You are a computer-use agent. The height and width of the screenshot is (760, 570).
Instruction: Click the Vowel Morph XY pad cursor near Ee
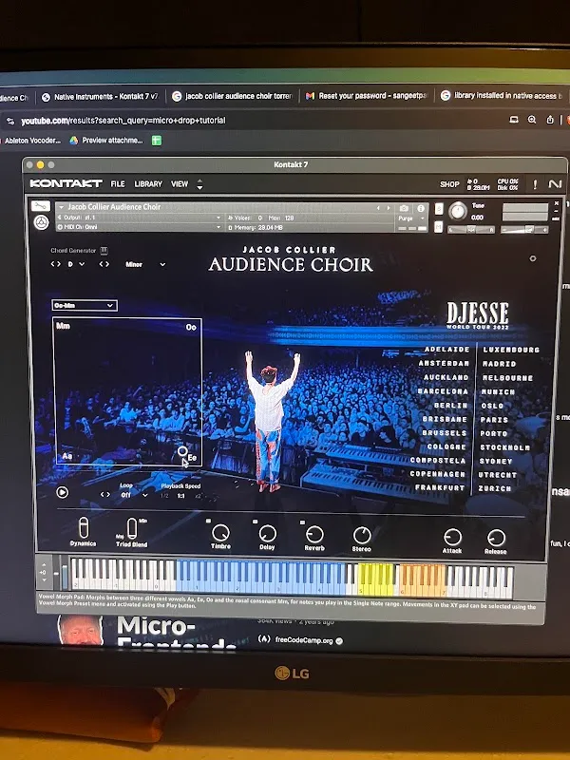point(182,452)
